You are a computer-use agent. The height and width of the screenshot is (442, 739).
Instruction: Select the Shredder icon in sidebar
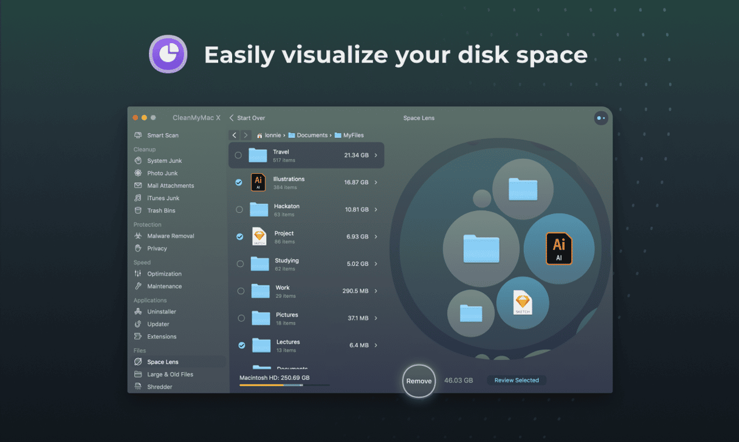tap(138, 387)
